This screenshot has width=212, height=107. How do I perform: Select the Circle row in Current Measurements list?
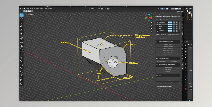[x=162, y=25]
